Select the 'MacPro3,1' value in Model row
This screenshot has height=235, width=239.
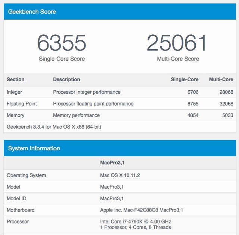coord(112,187)
